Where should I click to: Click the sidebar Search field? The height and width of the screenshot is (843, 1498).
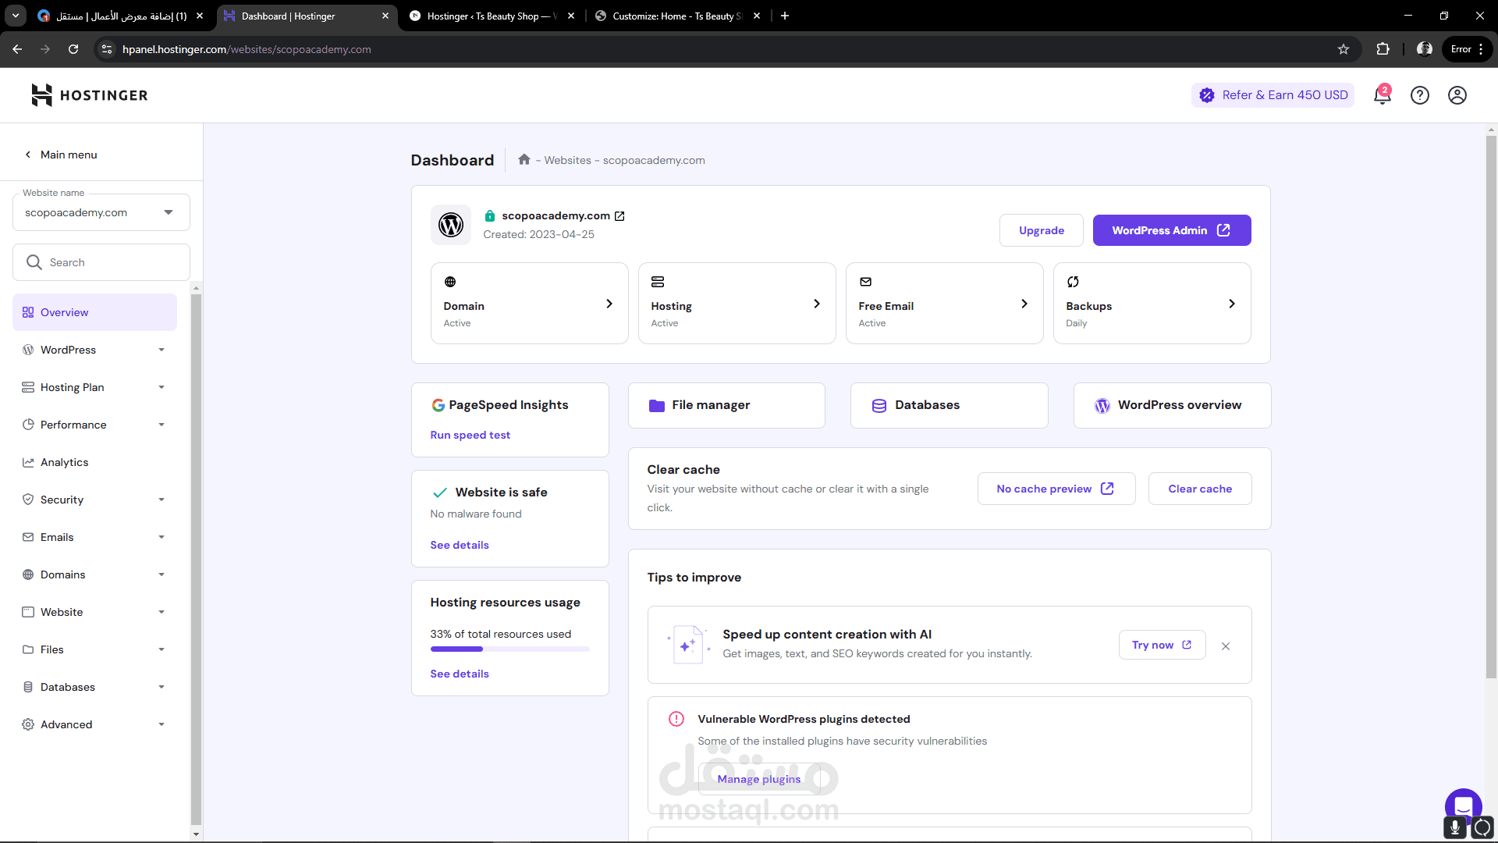click(101, 262)
